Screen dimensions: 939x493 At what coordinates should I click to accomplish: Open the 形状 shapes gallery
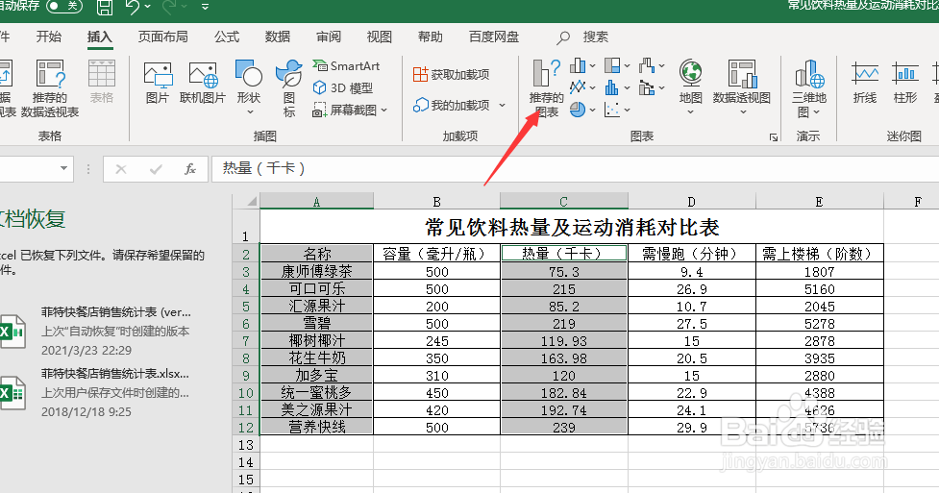[x=249, y=87]
